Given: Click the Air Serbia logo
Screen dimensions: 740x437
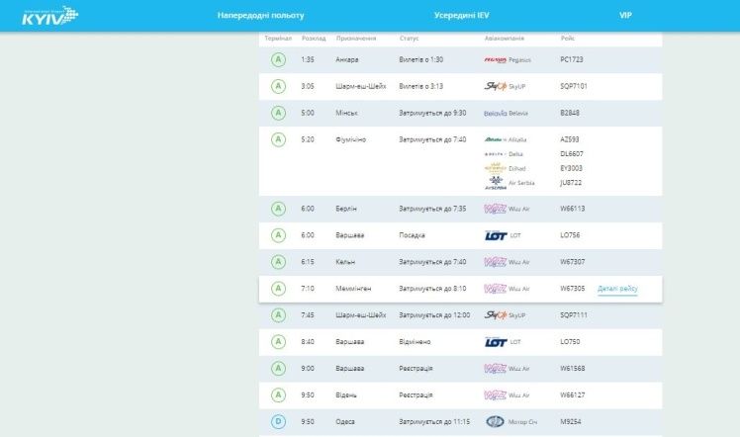Looking at the screenshot, I should [x=495, y=184].
